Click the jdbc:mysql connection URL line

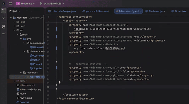pos(112,29)
